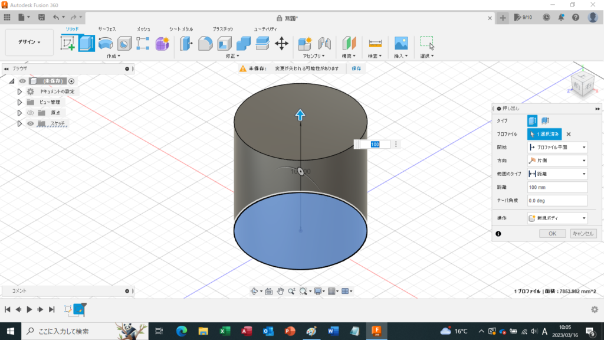Open Display Settings in navigation bar

(x=318, y=292)
